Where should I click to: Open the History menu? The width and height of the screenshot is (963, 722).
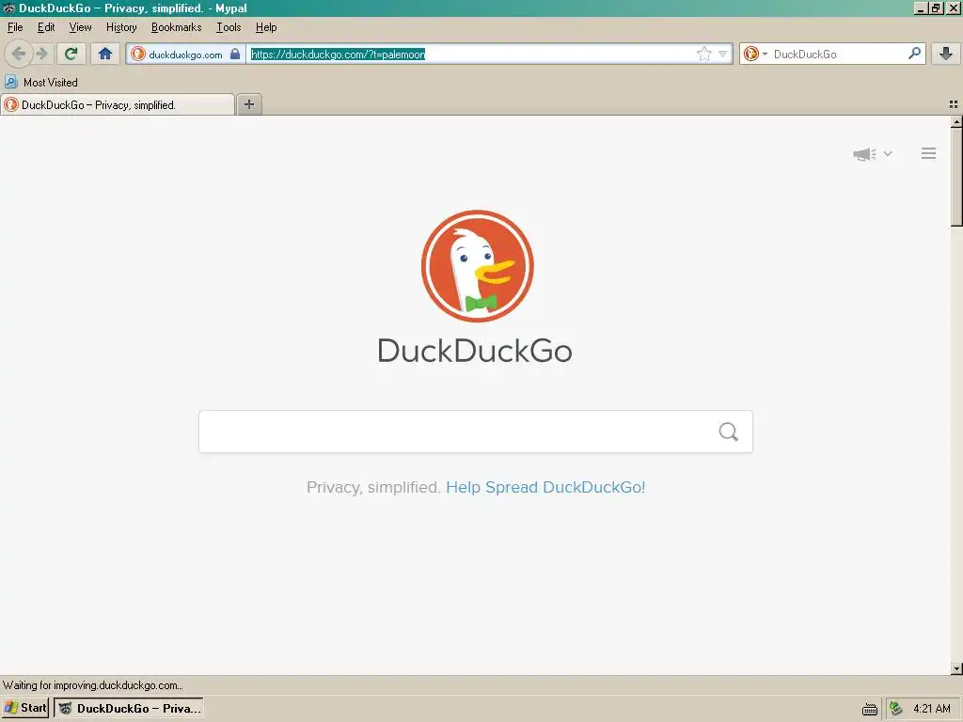[121, 27]
